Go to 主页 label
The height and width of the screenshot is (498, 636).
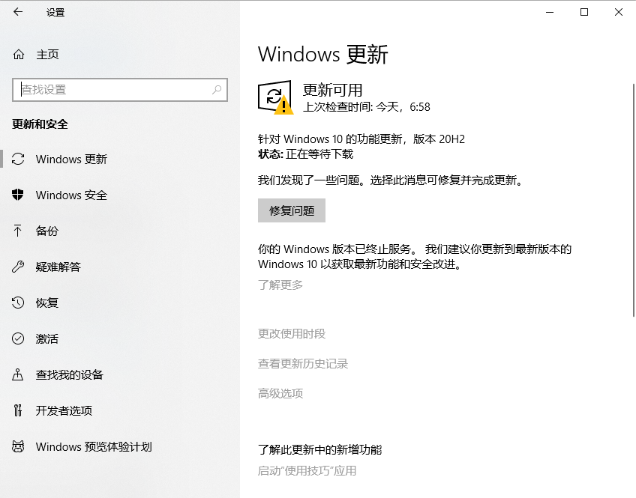click(47, 54)
